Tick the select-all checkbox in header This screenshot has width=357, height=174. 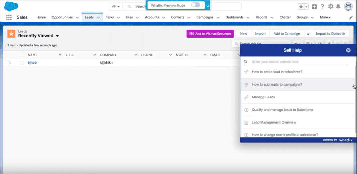(x=22, y=55)
